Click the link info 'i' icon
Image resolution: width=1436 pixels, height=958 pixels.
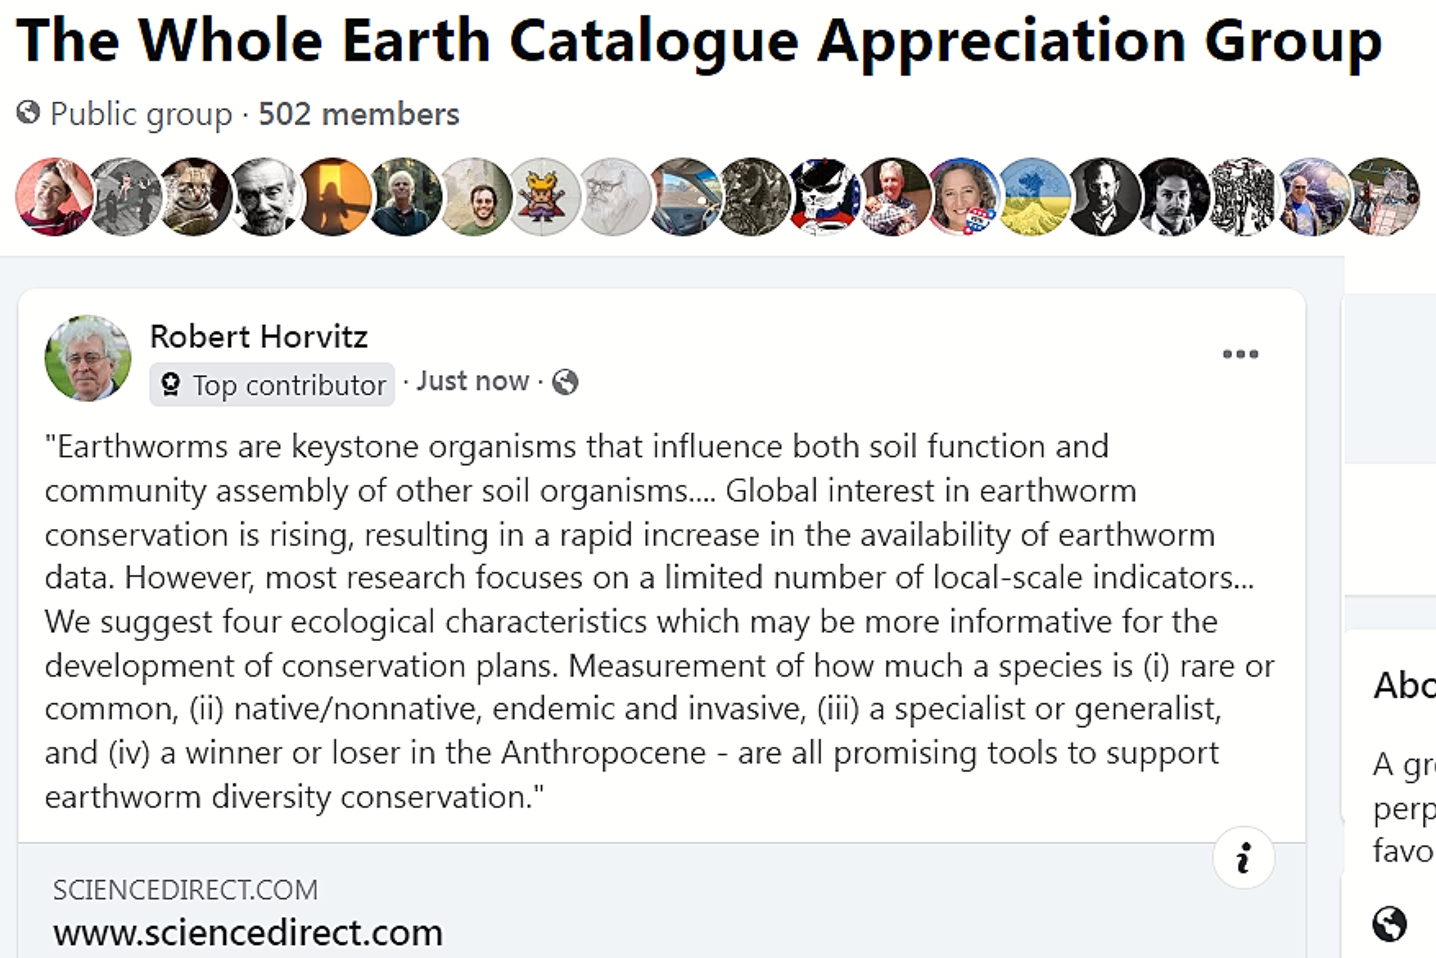(x=1243, y=858)
